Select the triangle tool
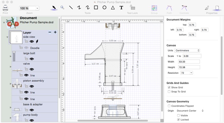 (x=113, y=8)
